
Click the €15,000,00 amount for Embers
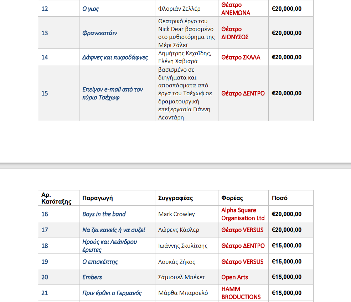pyautogui.click(x=287, y=277)
